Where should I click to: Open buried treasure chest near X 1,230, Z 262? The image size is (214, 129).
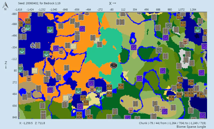pyautogui.click(x=191, y=82)
